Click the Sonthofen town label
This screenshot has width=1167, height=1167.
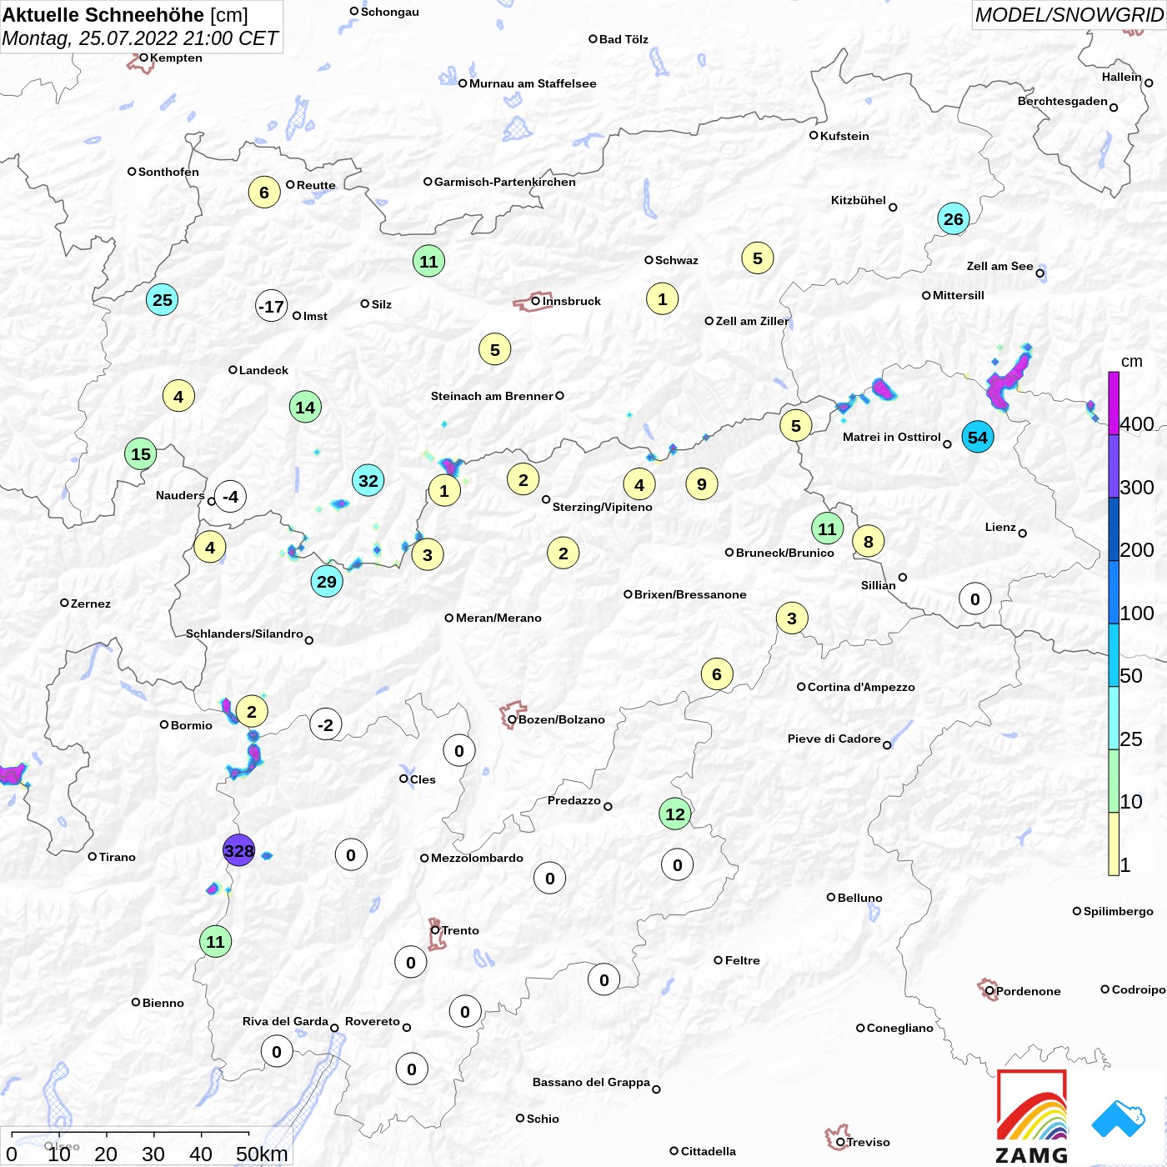coord(168,172)
